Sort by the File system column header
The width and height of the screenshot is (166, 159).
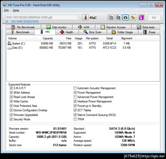click(x=92, y=39)
